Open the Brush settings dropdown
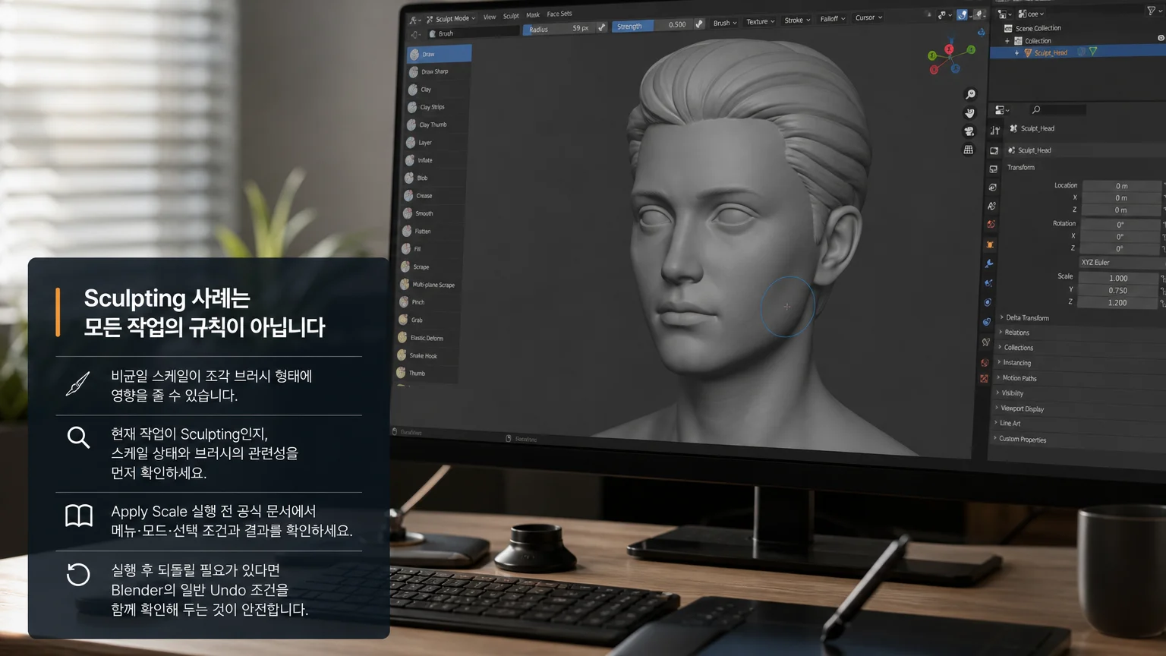1166x656 pixels. click(725, 23)
